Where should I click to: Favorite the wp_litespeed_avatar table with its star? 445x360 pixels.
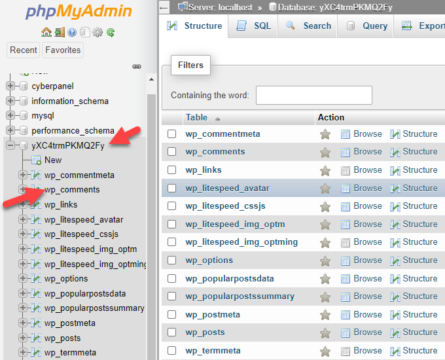coord(325,189)
